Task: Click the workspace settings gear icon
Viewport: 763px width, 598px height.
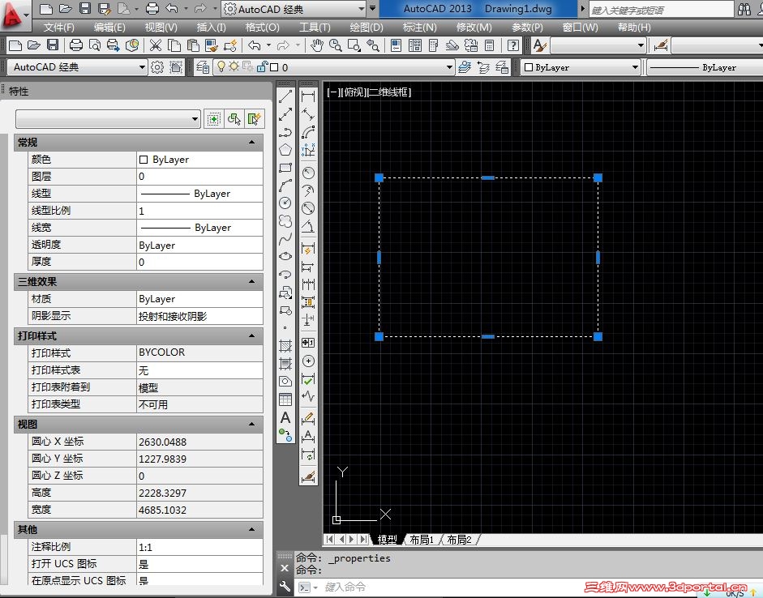Action: point(157,67)
